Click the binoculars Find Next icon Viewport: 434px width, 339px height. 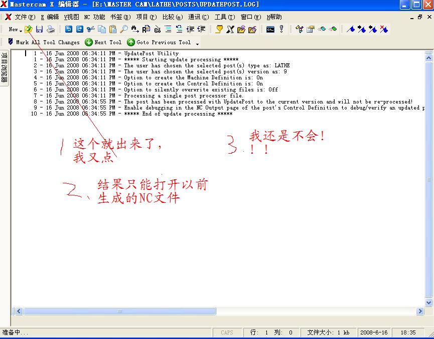coord(135,29)
